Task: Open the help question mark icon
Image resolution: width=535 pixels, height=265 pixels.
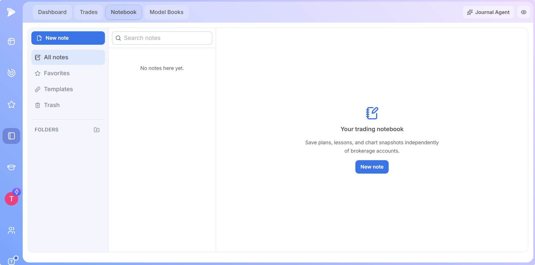Action: [x=11, y=261]
